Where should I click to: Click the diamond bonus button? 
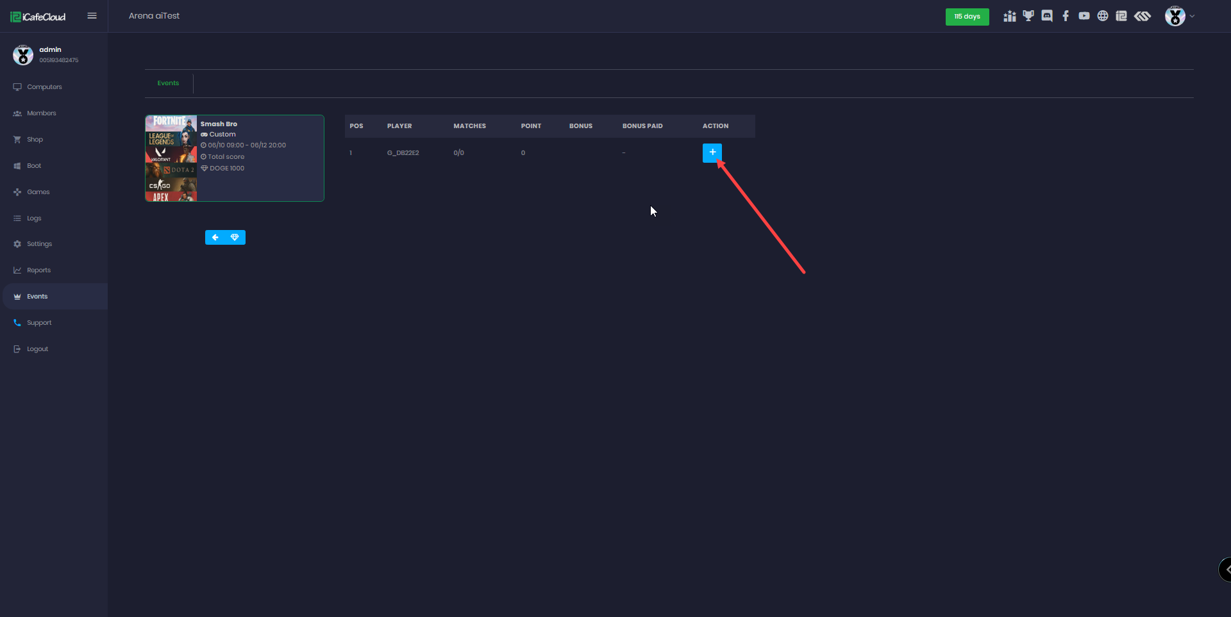(x=235, y=238)
